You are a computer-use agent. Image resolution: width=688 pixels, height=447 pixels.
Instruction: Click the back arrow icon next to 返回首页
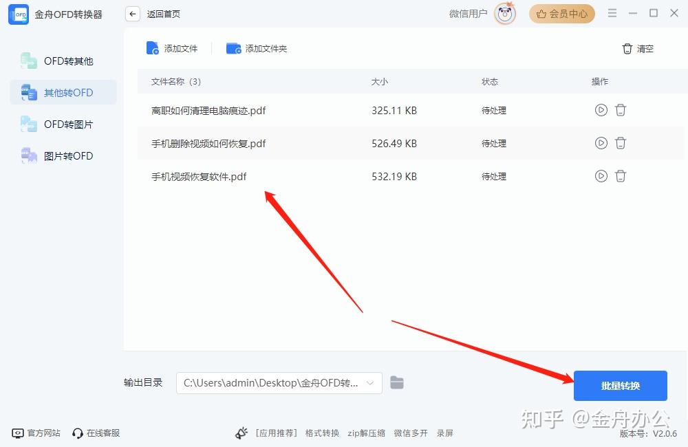pos(133,14)
